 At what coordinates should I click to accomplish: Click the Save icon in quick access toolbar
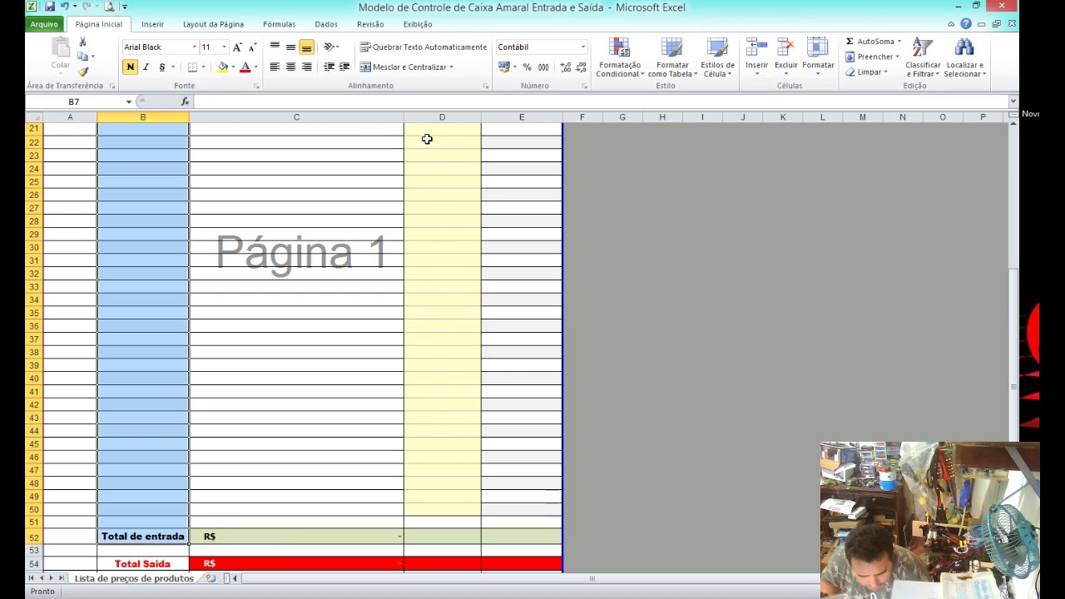[x=50, y=7]
